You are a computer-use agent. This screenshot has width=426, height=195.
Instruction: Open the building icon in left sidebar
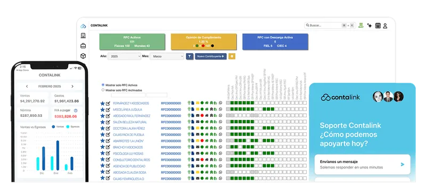point(83,36)
